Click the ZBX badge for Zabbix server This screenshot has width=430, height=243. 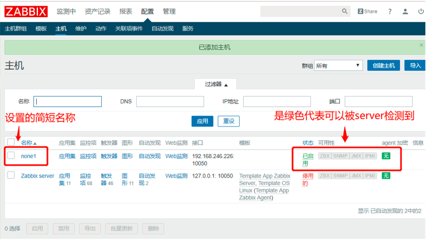click(325, 176)
